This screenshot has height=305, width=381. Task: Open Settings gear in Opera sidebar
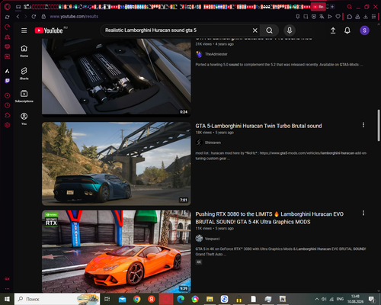coord(7,125)
